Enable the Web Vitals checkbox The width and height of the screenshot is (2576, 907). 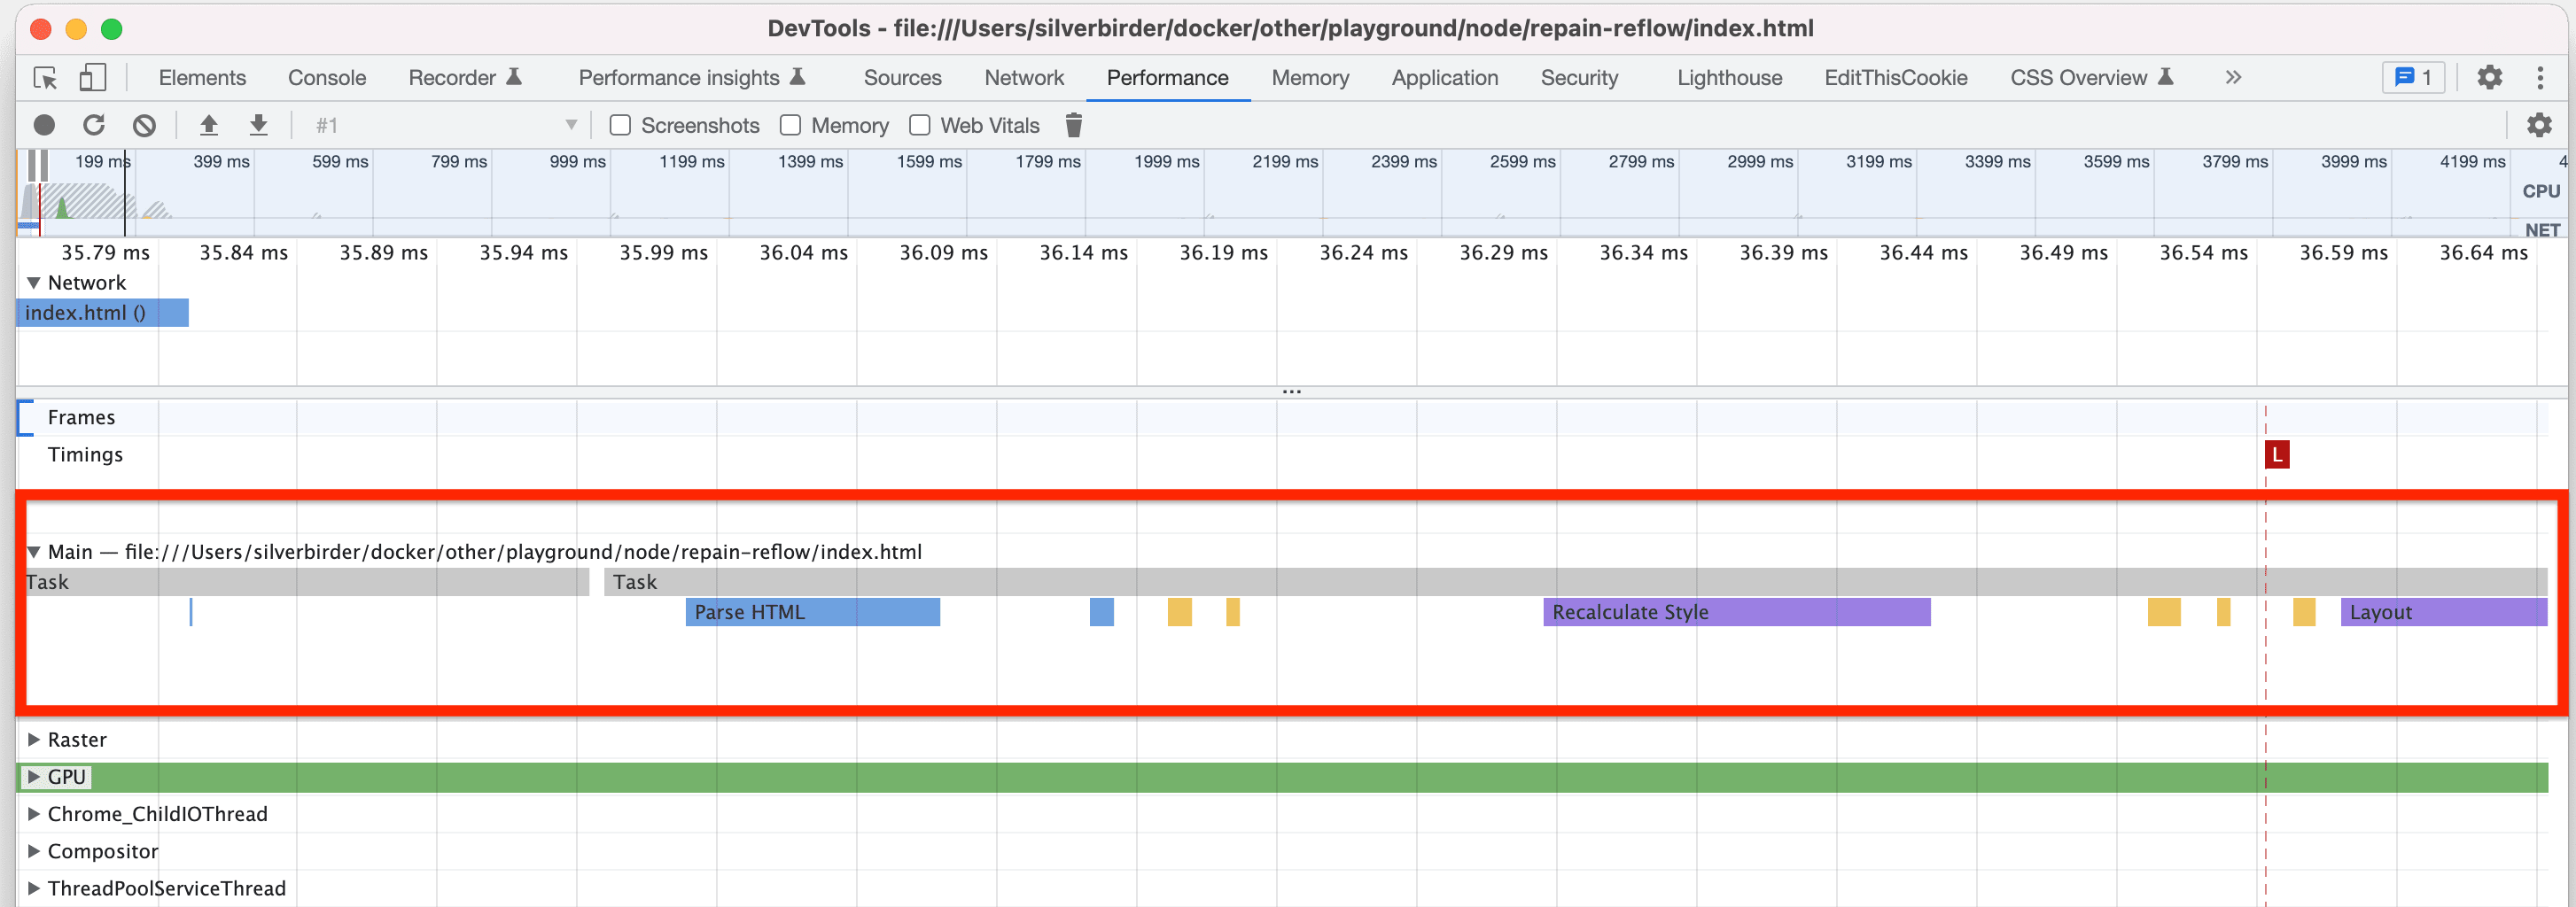[920, 125]
